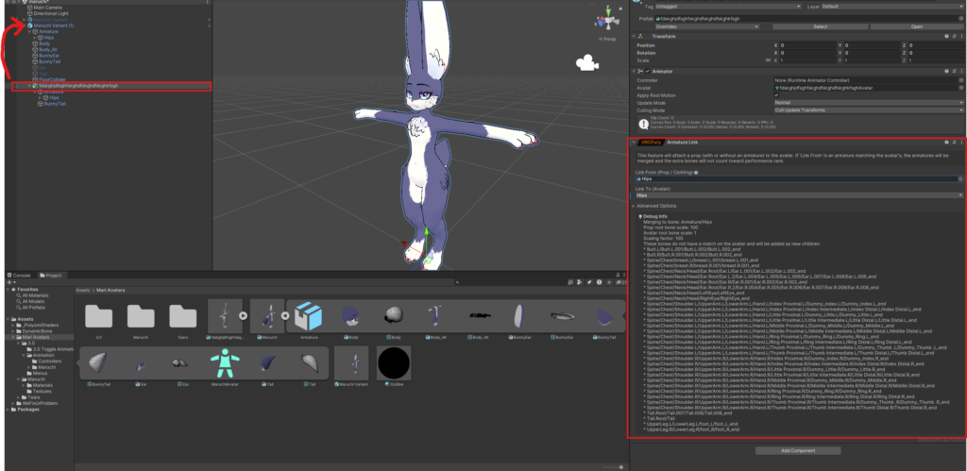This screenshot has width=967, height=471.
Task: Click the prefab Open button
Action: (915, 26)
